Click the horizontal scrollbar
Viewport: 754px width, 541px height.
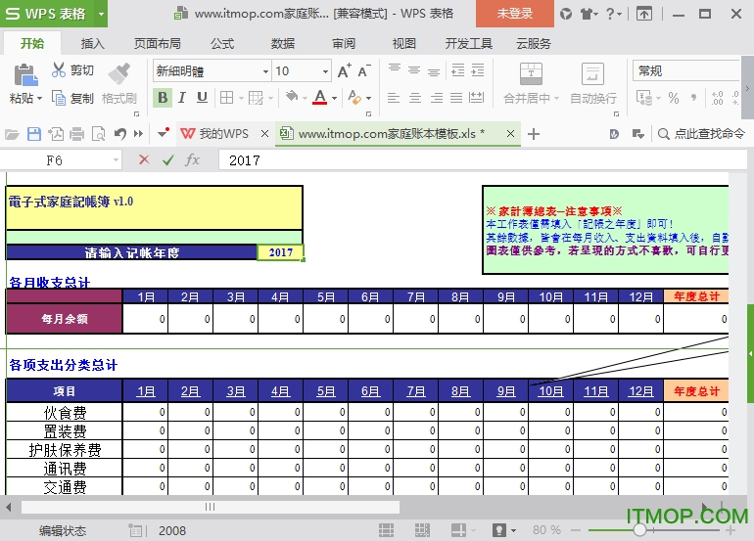(x=211, y=507)
